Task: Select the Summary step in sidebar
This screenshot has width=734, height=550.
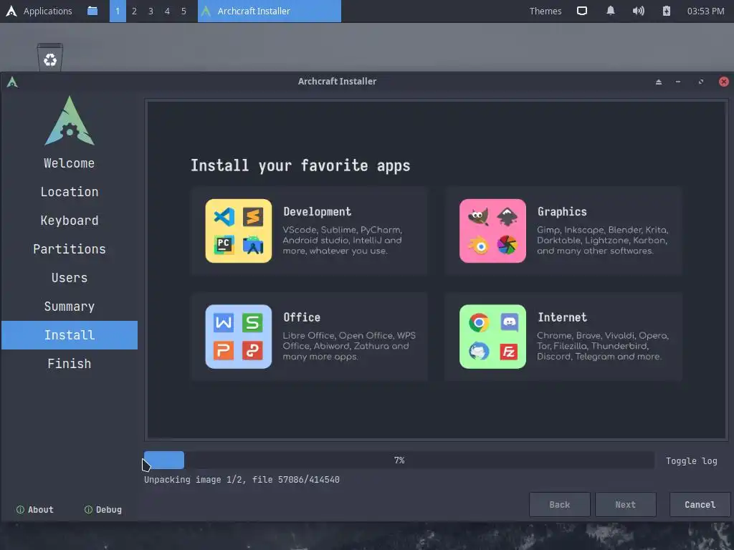Action: 70,307
